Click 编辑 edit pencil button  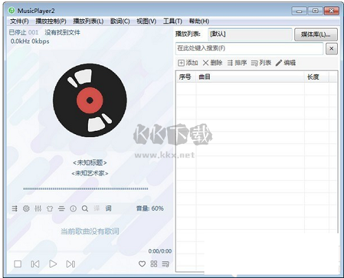(x=286, y=63)
